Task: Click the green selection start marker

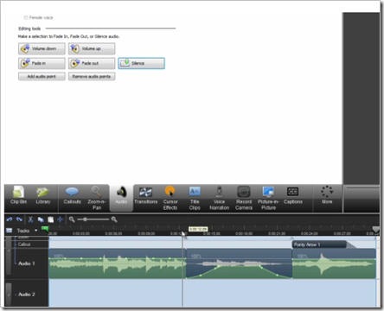Action: pos(45,229)
